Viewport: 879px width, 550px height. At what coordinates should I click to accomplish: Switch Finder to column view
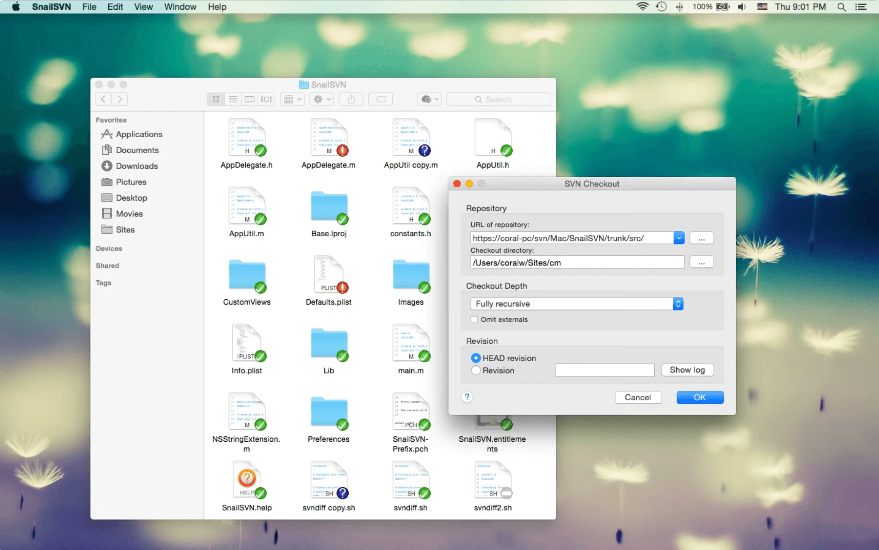coord(250,99)
